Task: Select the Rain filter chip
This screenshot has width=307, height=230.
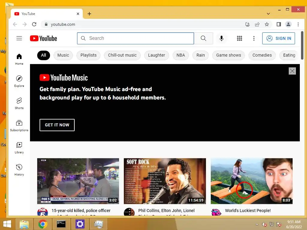Action: tap(201, 55)
